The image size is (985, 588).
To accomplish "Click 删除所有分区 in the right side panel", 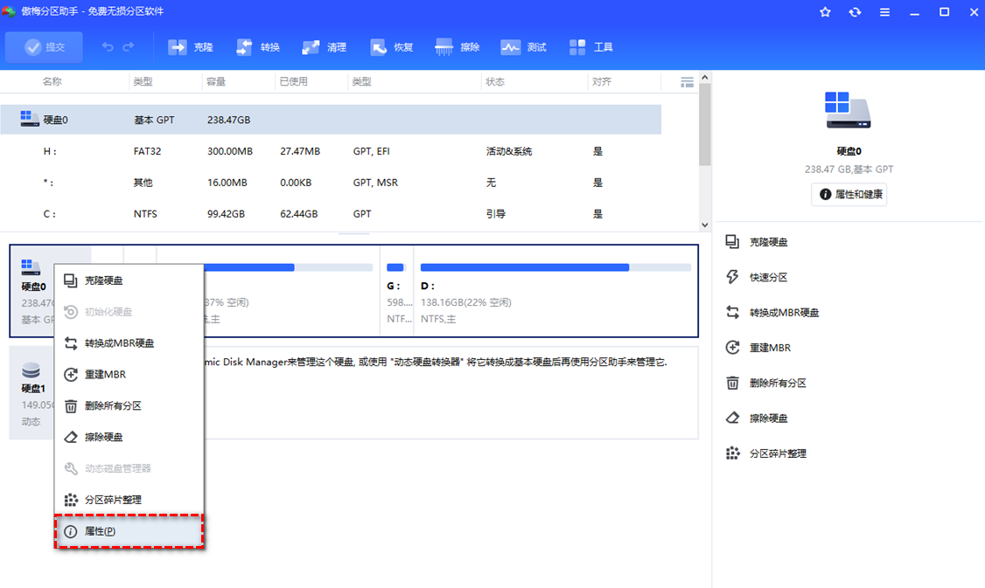I will [766, 383].
